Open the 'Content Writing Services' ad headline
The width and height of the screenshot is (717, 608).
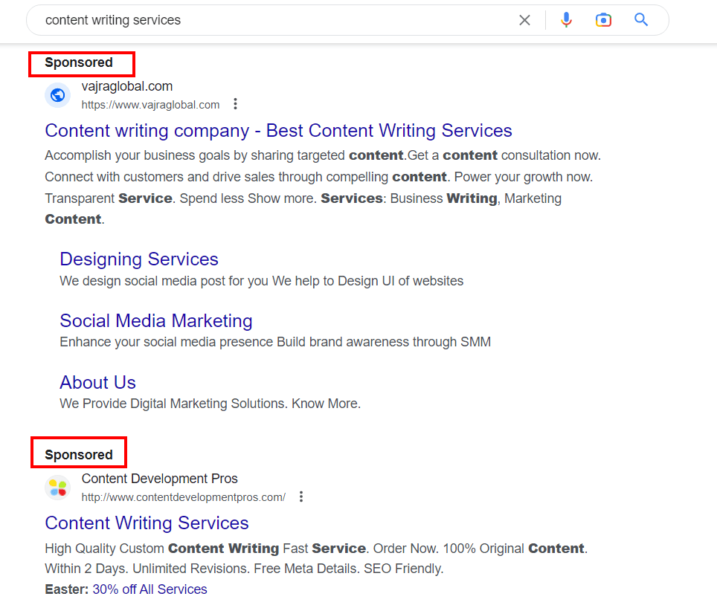pyautogui.click(x=147, y=523)
